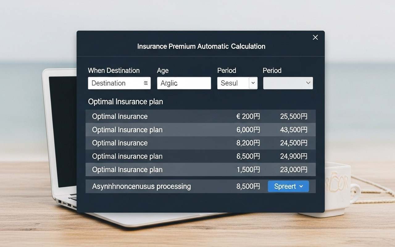
Task: Click the Asynhhoncenusus processing row label
Action: click(141, 186)
